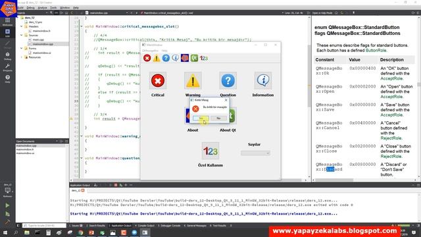The width and height of the screenshot is (421, 237).
Task: Click the large Critical button
Action: point(158,80)
